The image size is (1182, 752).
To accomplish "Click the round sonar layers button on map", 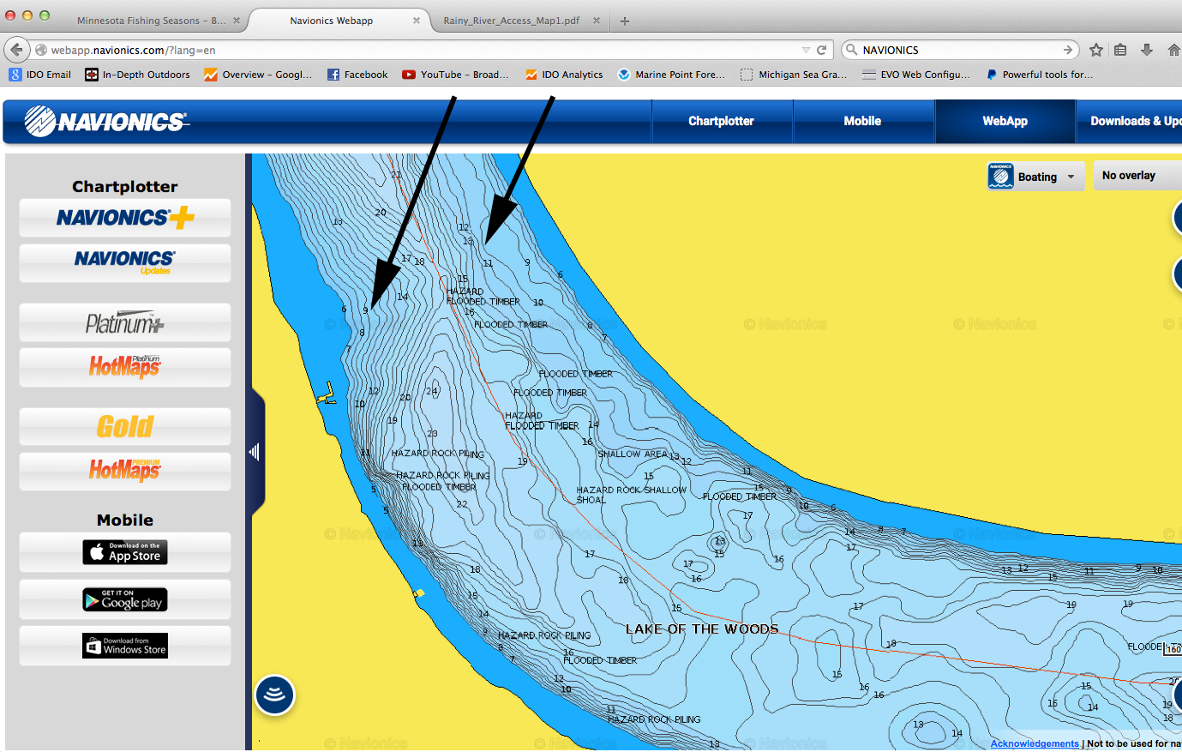I will [x=274, y=695].
